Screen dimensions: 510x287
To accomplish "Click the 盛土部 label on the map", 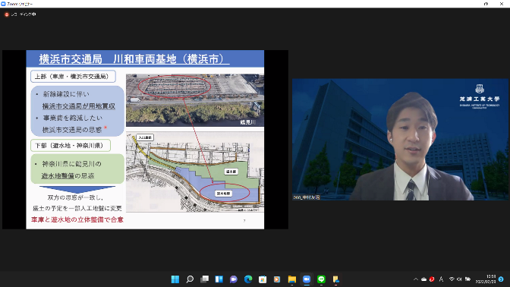I will tap(231, 172).
